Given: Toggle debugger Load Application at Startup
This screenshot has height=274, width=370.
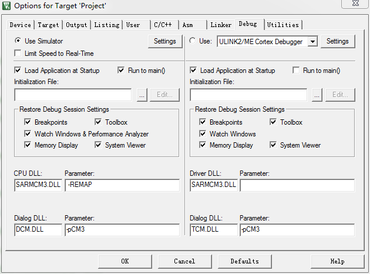Looking at the screenshot, I should click(x=193, y=70).
